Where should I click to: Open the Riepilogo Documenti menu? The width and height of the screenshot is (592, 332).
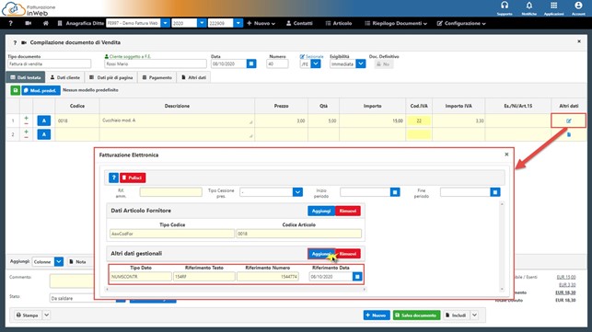(396, 23)
